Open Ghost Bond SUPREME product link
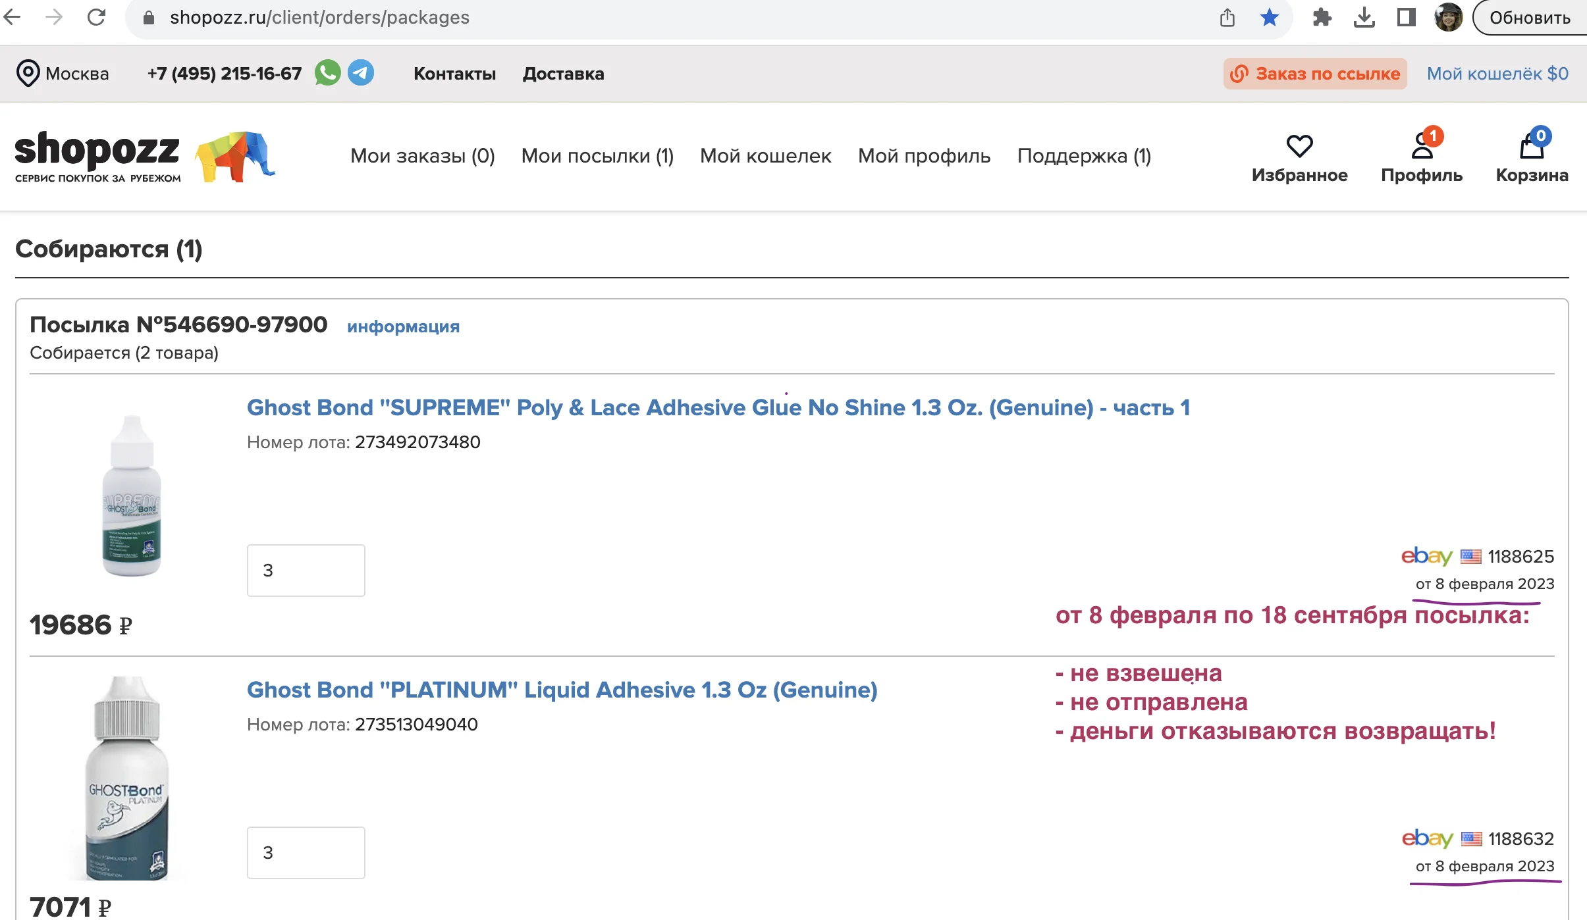Viewport: 1587px width, 920px height. 718,407
